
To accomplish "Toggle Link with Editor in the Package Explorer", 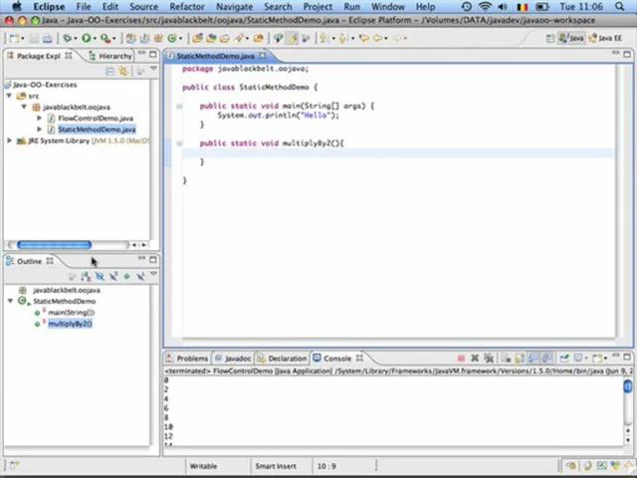I will [x=123, y=72].
